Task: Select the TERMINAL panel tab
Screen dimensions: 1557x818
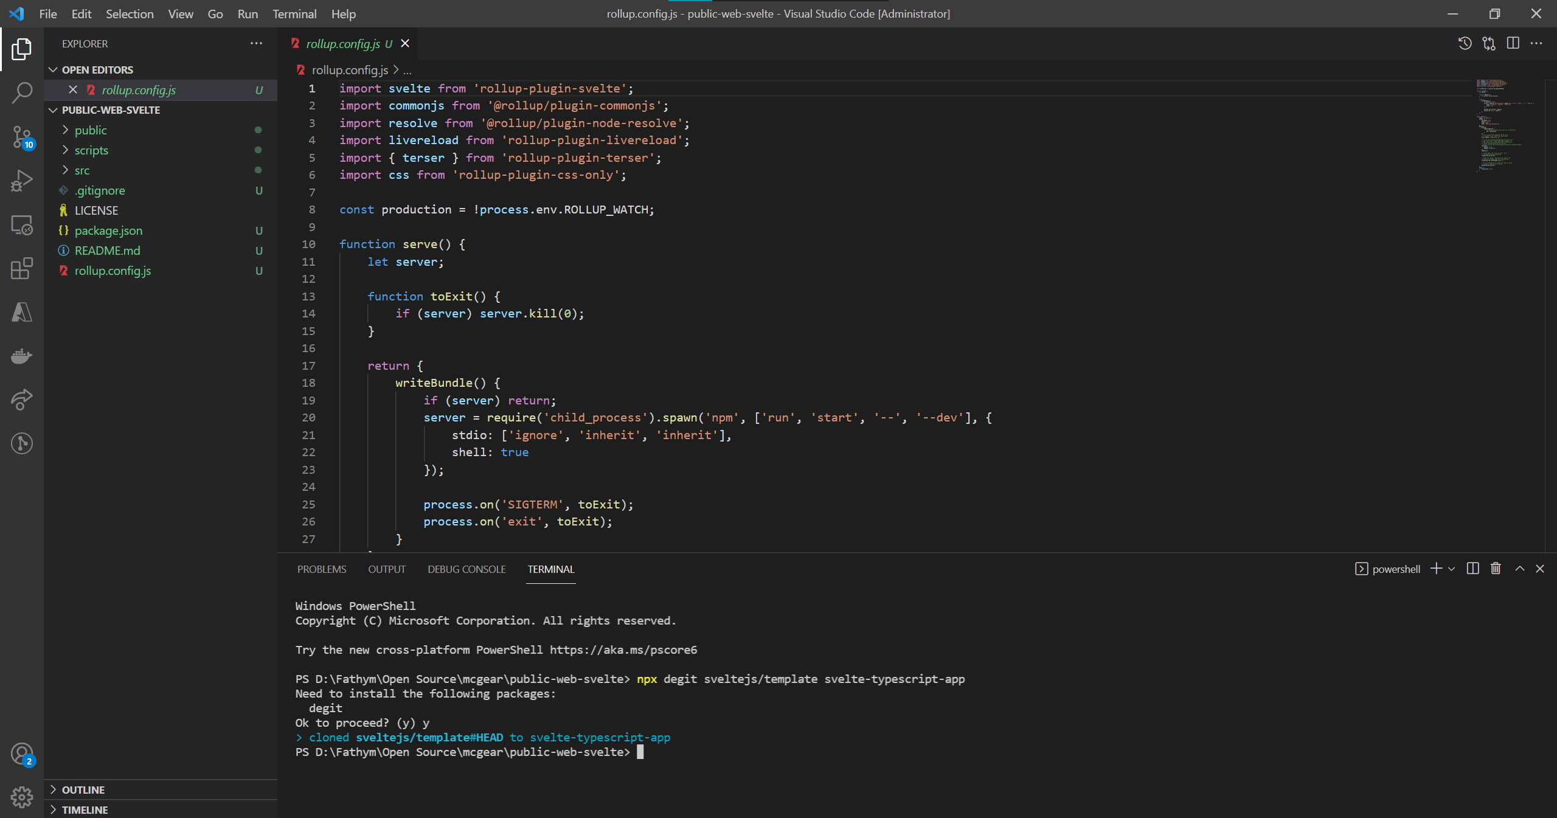Action: click(551, 569)
